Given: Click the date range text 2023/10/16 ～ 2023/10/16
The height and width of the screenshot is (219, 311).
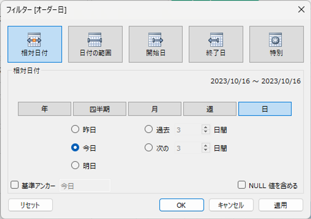Looking at the screenshot, I should (256, 81).
